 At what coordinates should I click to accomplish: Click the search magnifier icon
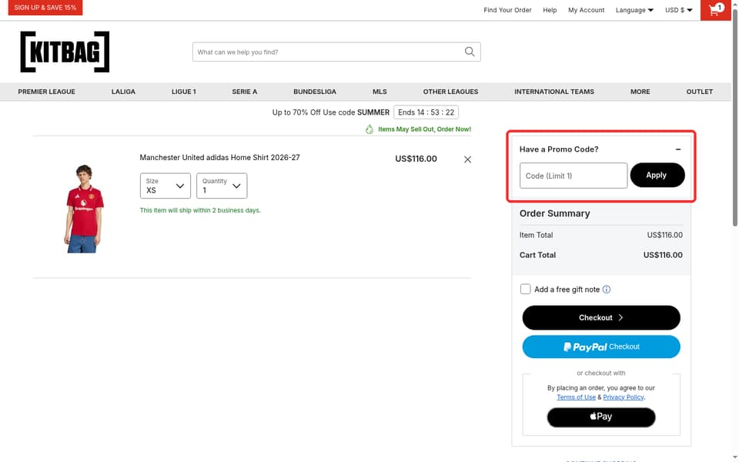(x=470, y=52)
